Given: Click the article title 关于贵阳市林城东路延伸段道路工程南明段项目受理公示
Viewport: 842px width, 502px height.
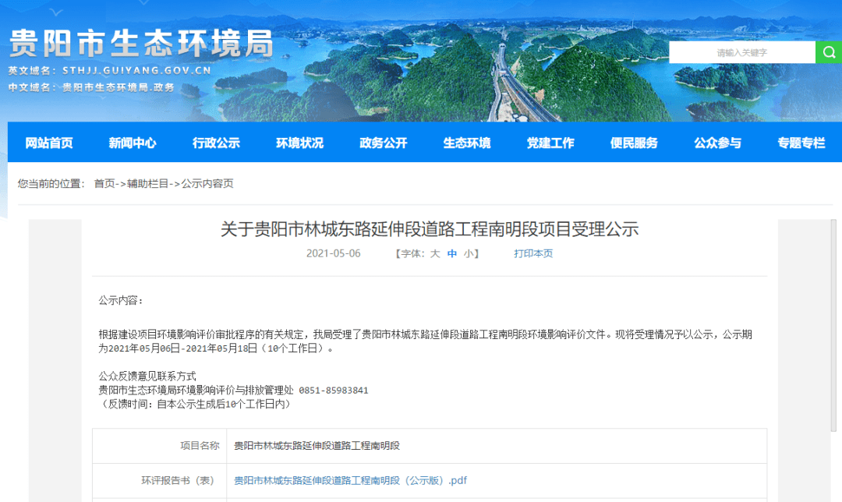Looking at the screenshot, I should [430, 229].
